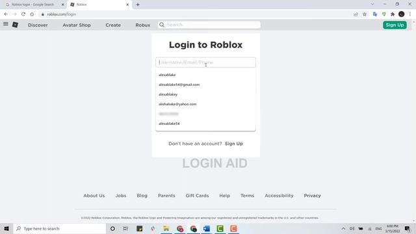The width and height of the screenshot is (416, 234).
Task: Click the green Sign Up button in the navbar
Action: (x=395, y=25)
